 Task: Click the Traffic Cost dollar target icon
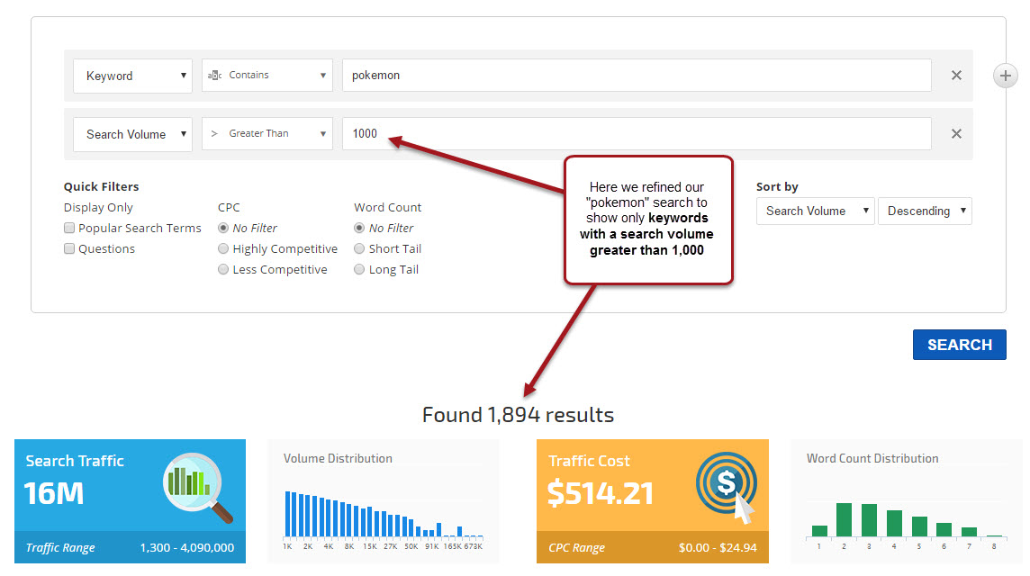pos(726,487)
